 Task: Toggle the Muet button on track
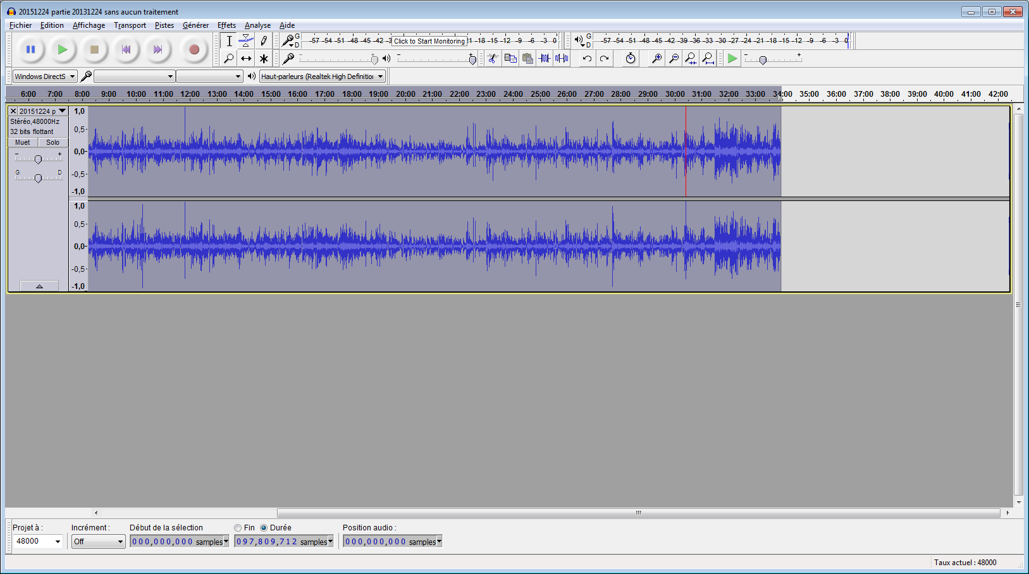(23, 142)
